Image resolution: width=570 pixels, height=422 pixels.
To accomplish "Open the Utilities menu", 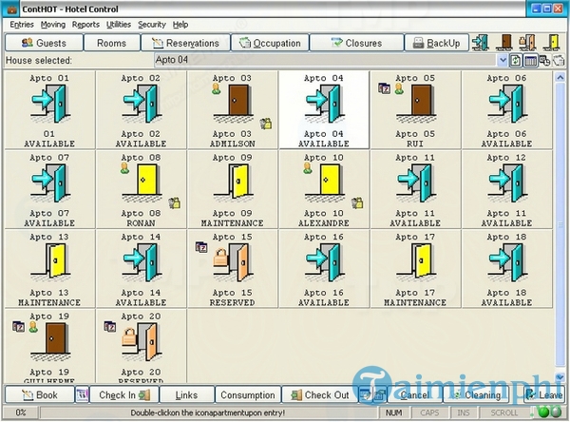I will click(119, 25).
